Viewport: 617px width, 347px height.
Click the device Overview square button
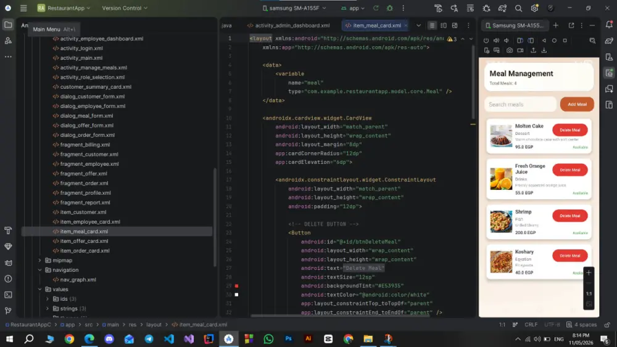[565, 41]
